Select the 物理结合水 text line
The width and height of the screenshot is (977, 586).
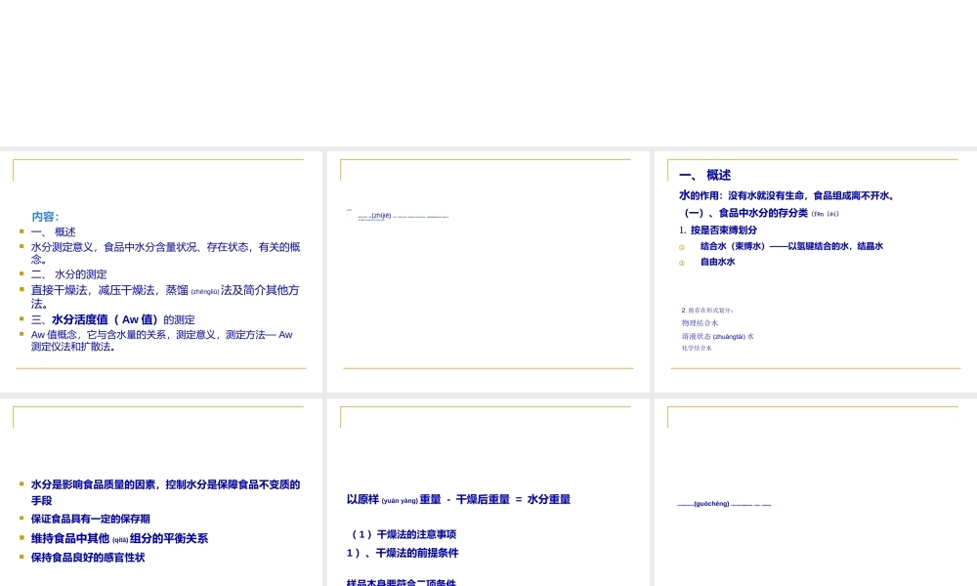tap(699, 322)
